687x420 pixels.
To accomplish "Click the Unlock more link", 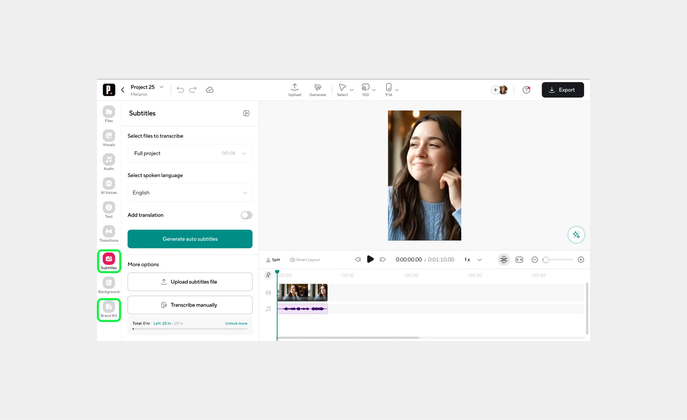I will click(236, 323).
